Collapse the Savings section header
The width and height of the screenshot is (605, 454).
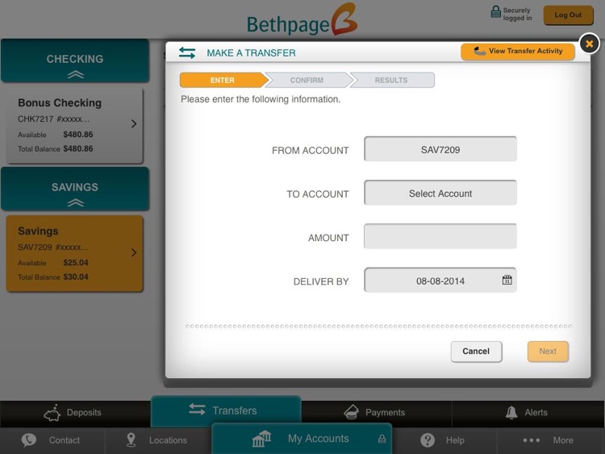point(75,190)
